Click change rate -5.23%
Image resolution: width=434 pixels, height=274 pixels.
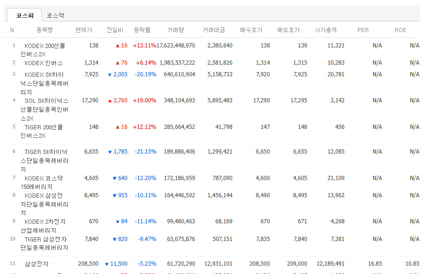coord(147,264)
